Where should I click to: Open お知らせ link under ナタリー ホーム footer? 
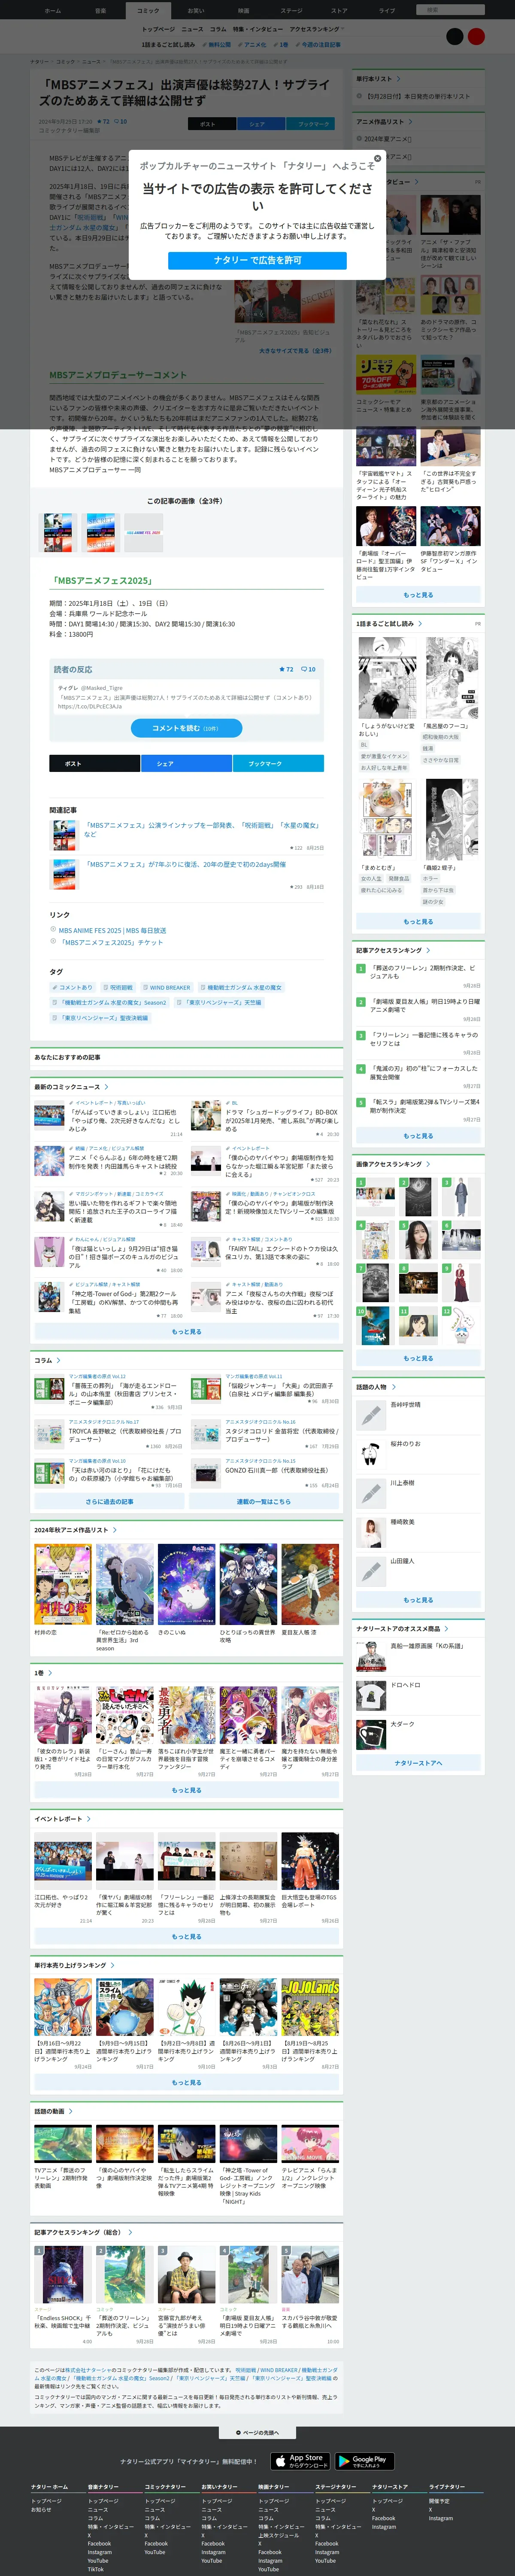tap(41, 2509)
